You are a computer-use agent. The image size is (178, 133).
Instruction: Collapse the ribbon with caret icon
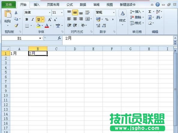152,5
